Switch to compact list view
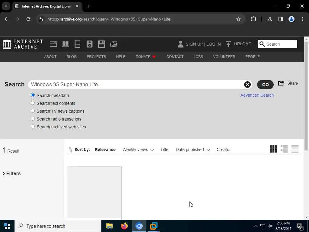 pyautogui.click(x=295, y=149)
